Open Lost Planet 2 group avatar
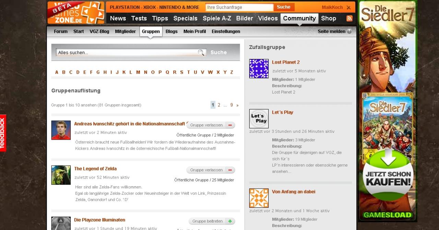The height and width of the screenshot is (230, 439). click(x=259, y=68)
